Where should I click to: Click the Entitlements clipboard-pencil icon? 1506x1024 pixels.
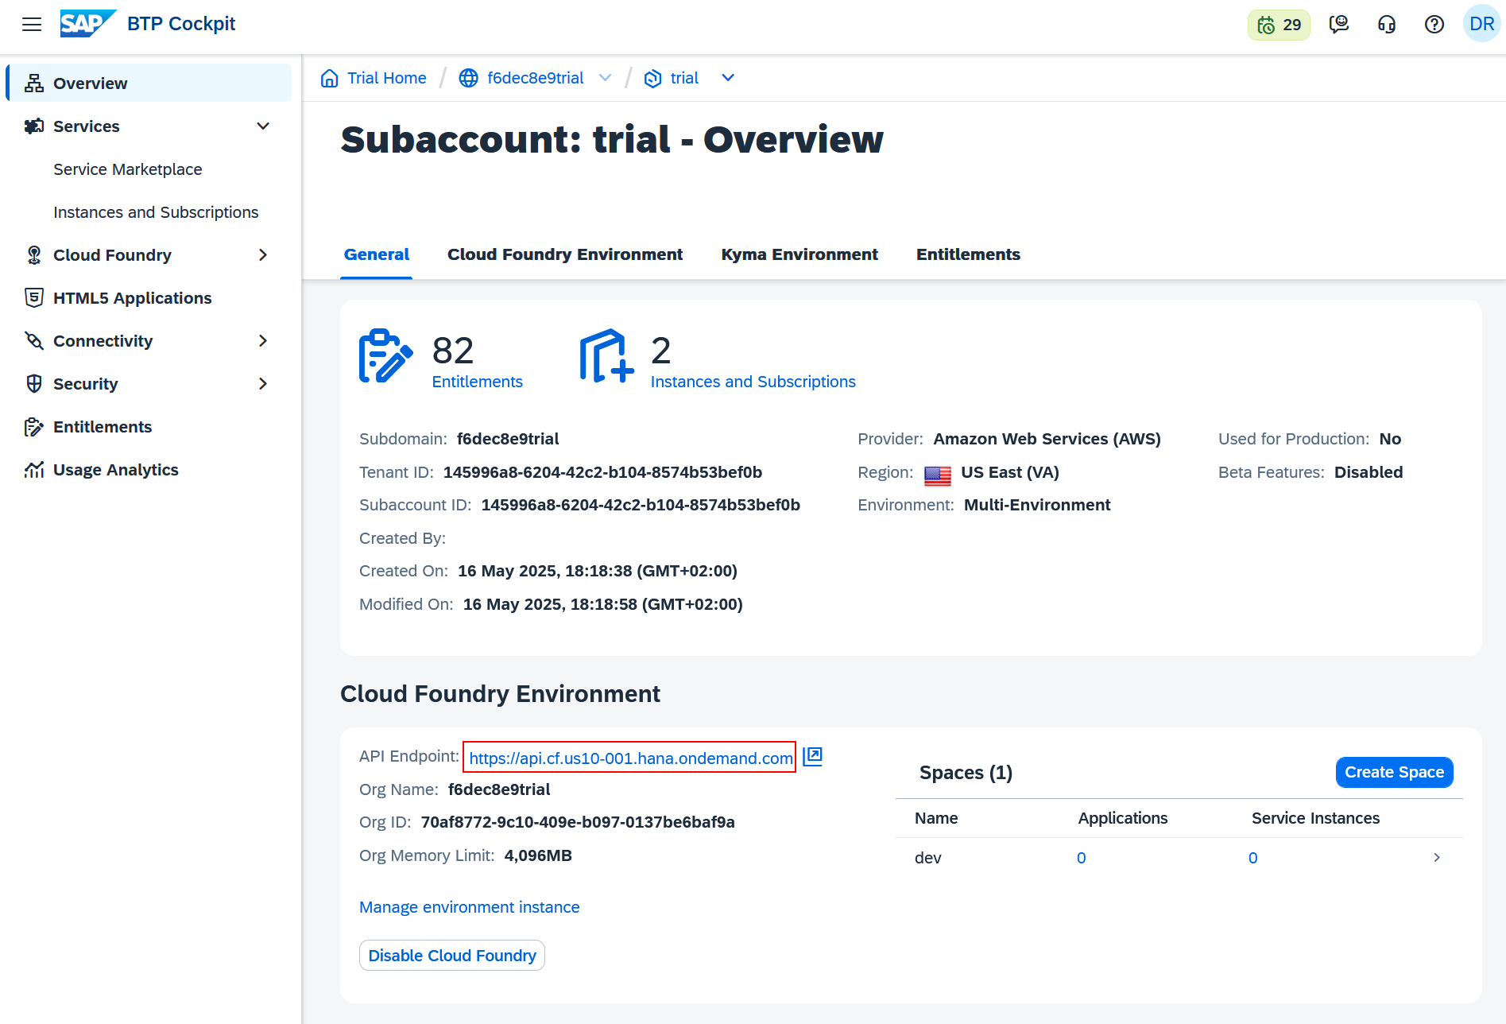(385, 355)
